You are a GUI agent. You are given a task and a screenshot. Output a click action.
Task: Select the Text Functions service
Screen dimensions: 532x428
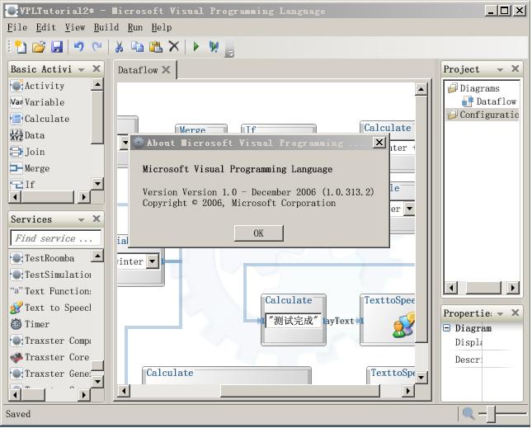click(x=49, y=291)
